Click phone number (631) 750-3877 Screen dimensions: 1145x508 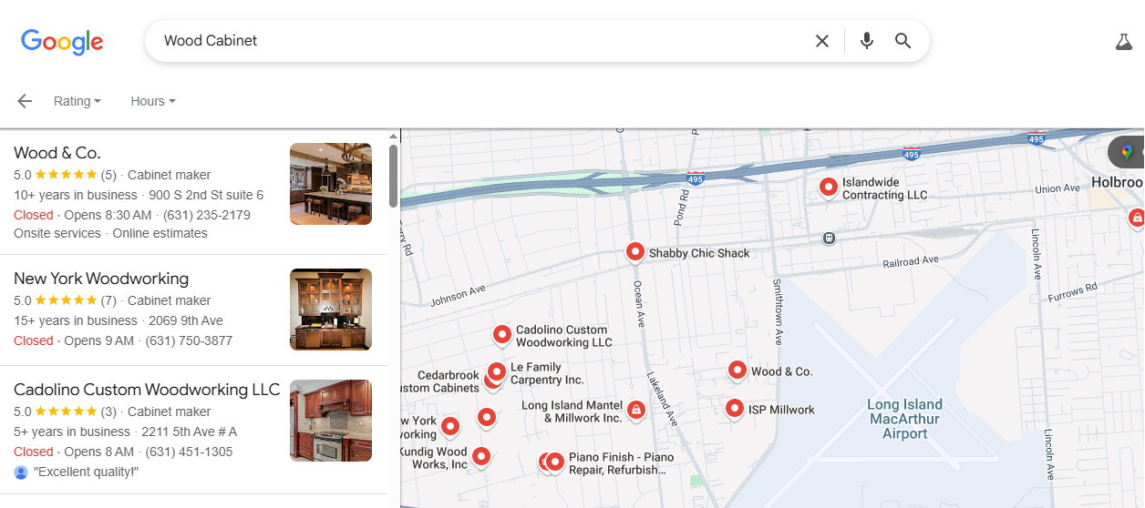(x=189, y=340)
